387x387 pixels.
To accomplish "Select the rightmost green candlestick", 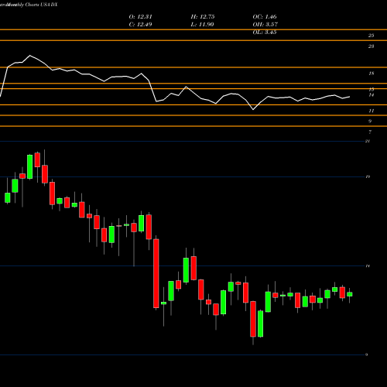I will click(350, 294).
